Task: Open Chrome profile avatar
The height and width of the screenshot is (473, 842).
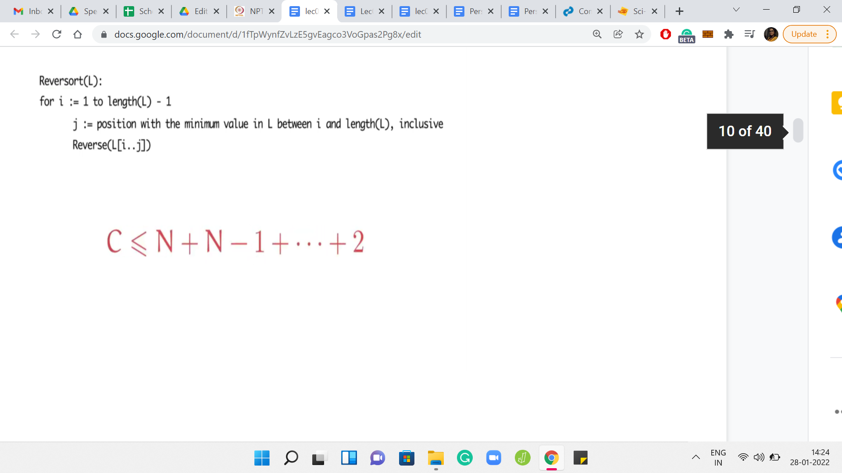Action: coord(771,34)
